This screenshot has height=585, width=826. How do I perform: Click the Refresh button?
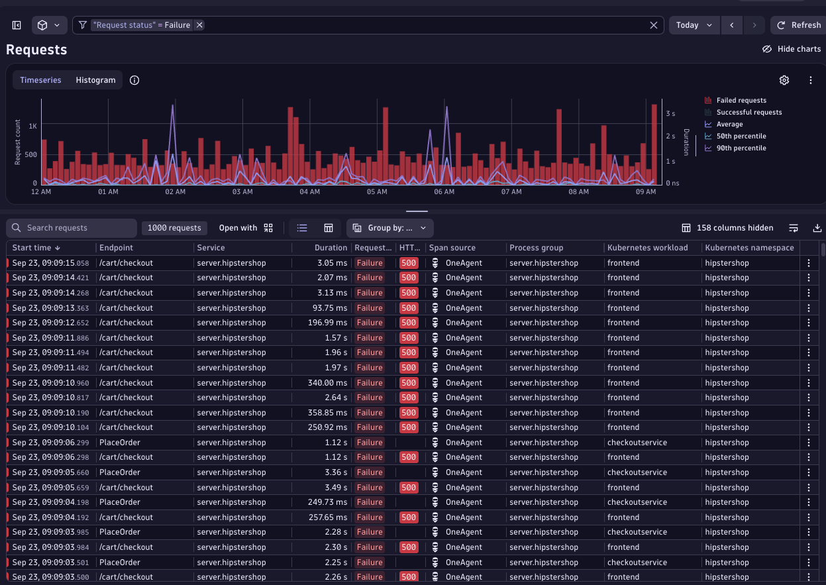(x=798, y=25)
